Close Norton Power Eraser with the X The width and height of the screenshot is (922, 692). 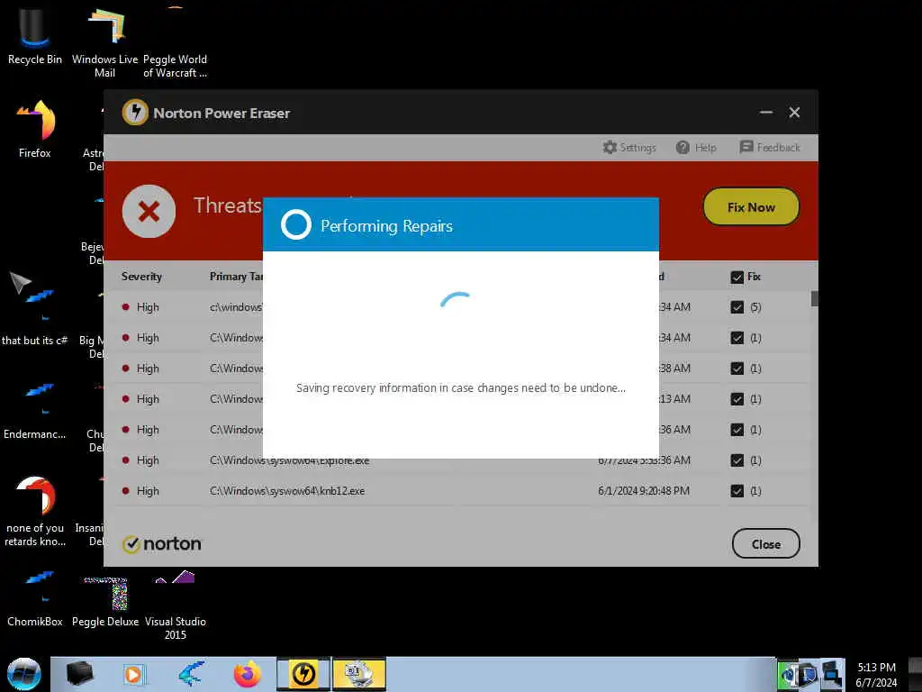[794, 112]
